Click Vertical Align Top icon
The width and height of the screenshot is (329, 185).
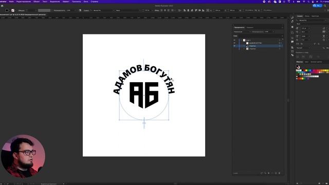coord(196,10)
